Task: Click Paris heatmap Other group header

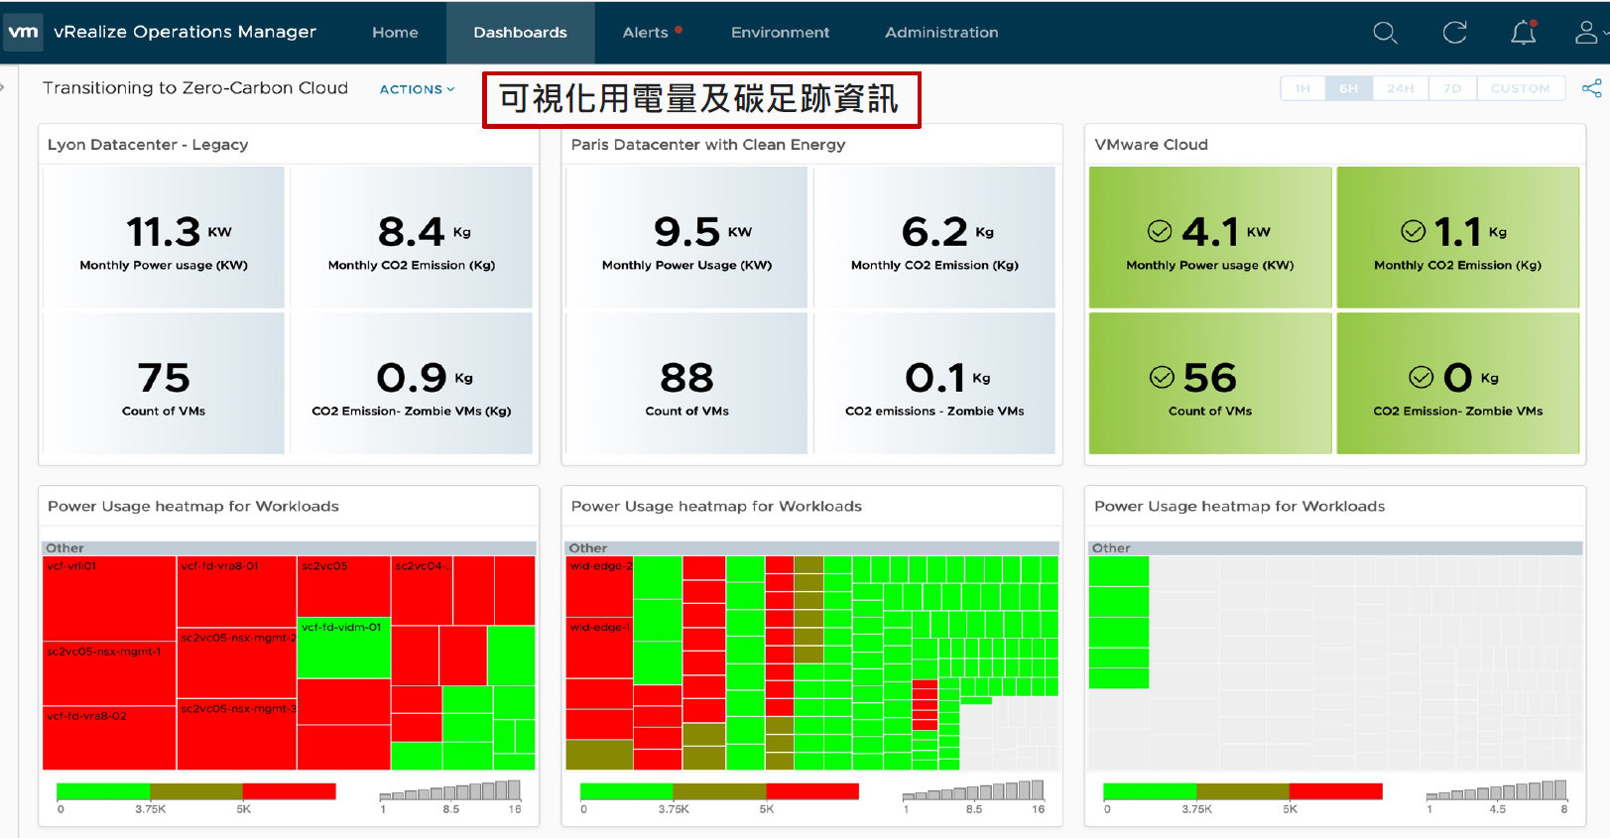Action: tap(811, 547)
